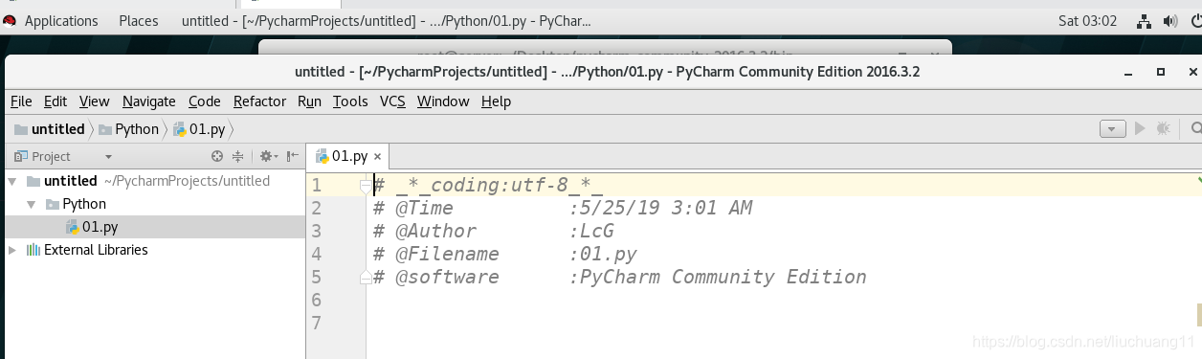
Task: Open the File menu
Action: click(x=21, y=101)
